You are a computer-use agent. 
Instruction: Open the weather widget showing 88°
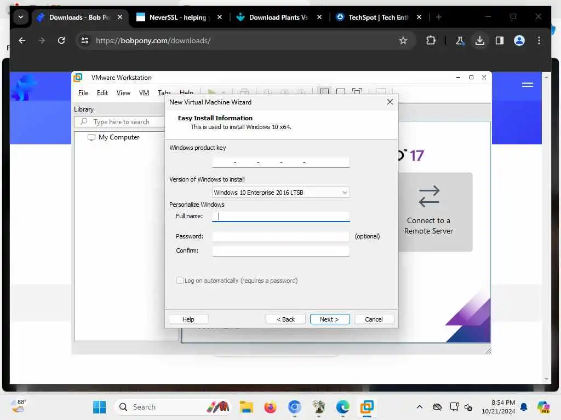click(x=18, y=406)
